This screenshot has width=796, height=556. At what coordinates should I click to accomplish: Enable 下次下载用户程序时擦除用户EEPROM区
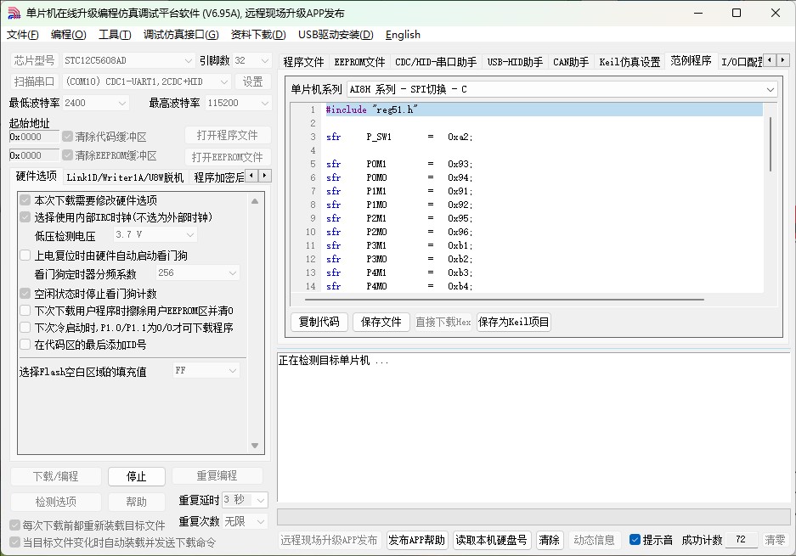pos(25,311)
